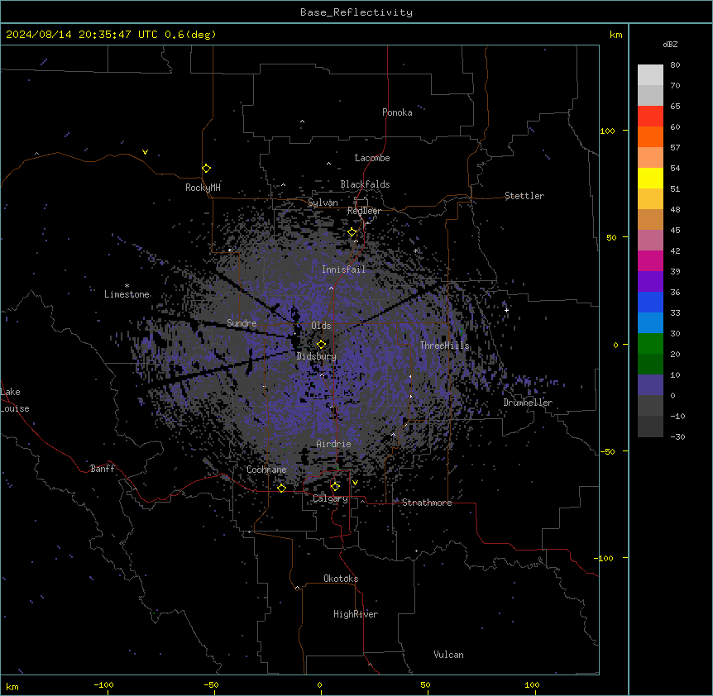Select the dusty pink swatch in dBZ legend
713x696 pixels.
point(650,241)
